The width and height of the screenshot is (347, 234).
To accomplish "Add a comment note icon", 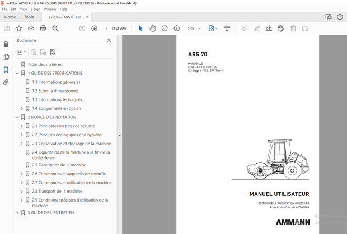I will [245, 28].
